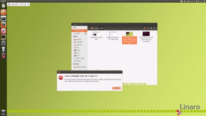The width and height of the screenshot is (206, 116).
Task: Go back with the left arrow
Action: point(145,28)
